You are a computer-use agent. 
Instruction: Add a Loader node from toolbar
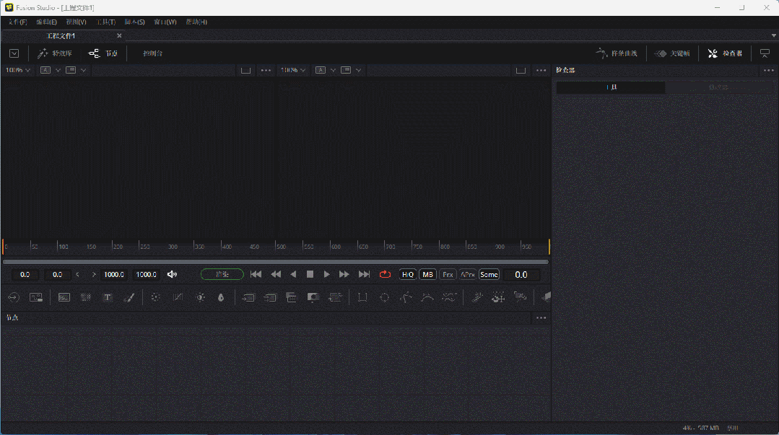tap(14, 297)
